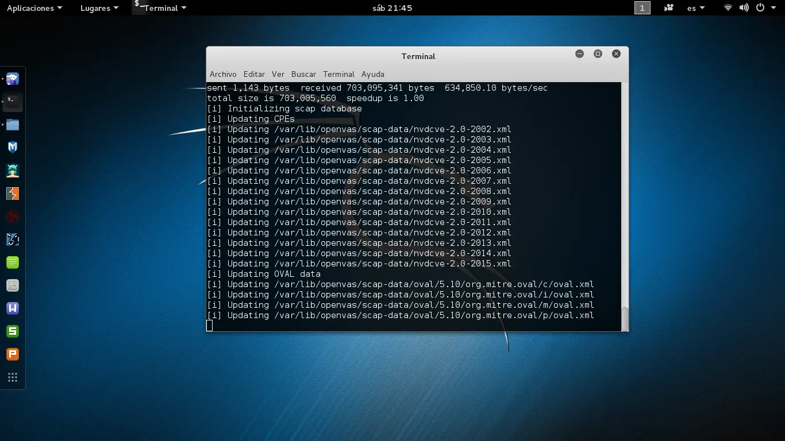This screenshot has height=441, width=785.
Task: Open the Editar menu
Action: (x=254, y=74)
